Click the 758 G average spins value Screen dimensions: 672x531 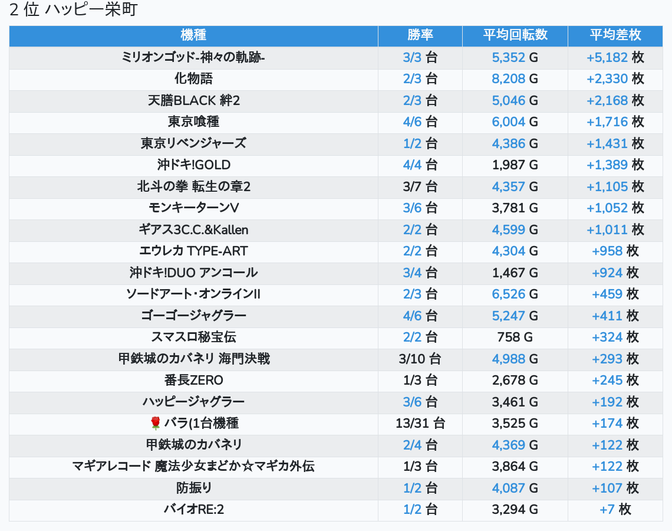[x=515, y=337]
